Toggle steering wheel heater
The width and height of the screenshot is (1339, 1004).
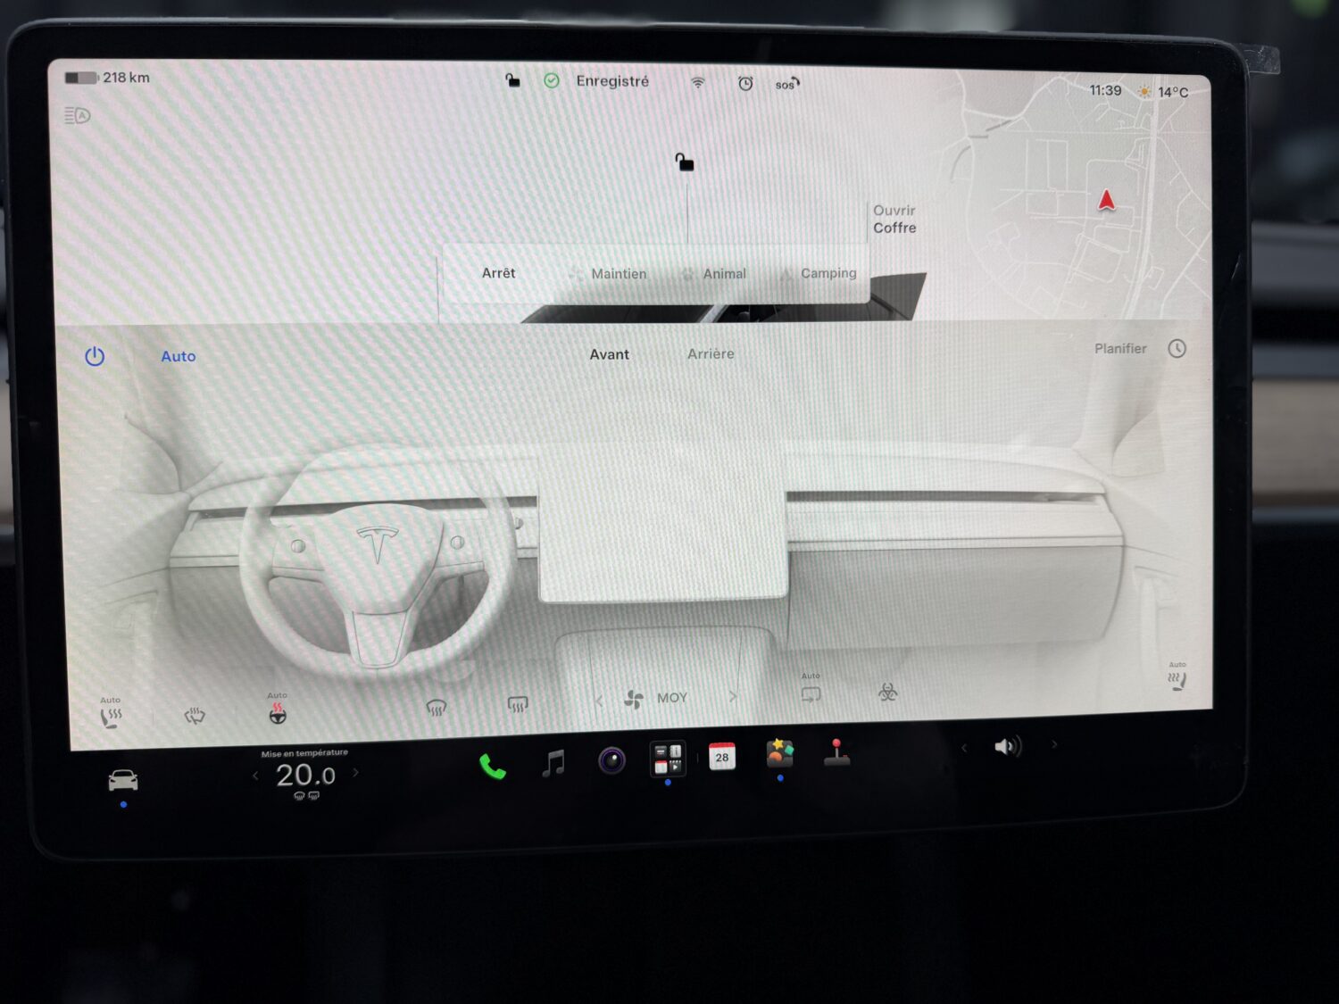(278, 710)
